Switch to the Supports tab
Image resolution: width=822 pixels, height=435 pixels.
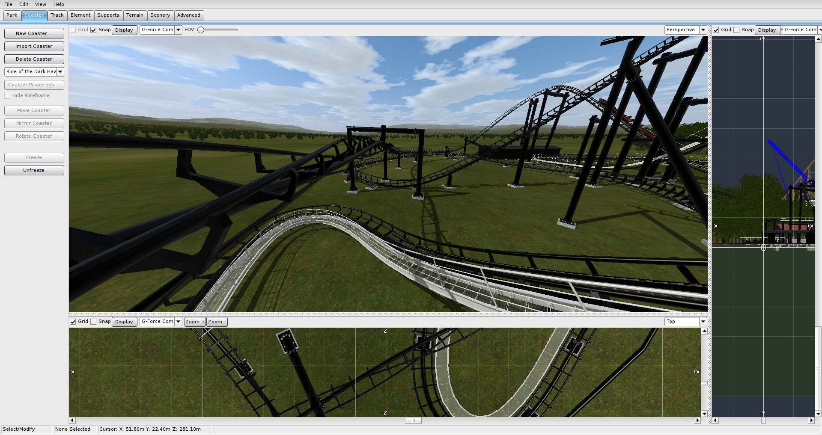108,15
